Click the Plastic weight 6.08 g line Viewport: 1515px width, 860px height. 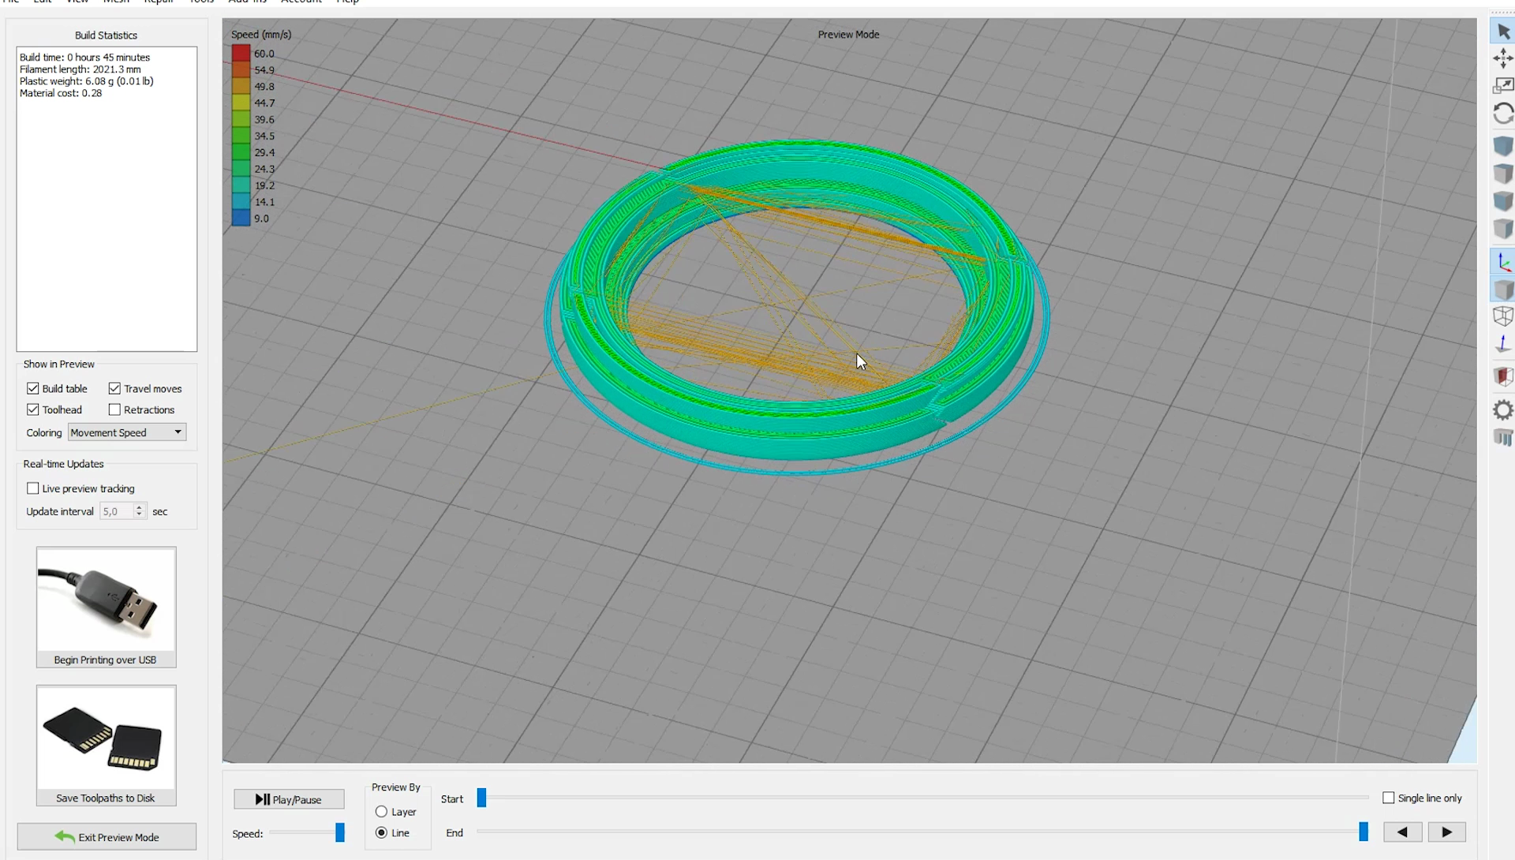point(86,80)
